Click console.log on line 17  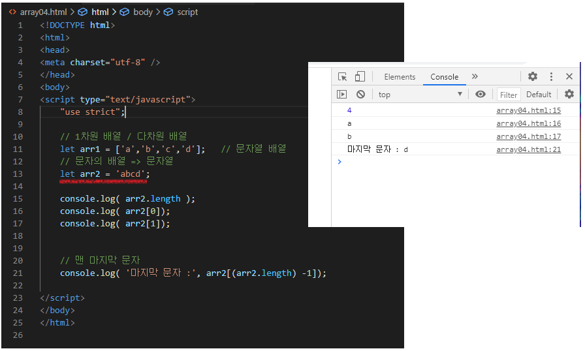(x=87, y=224)
